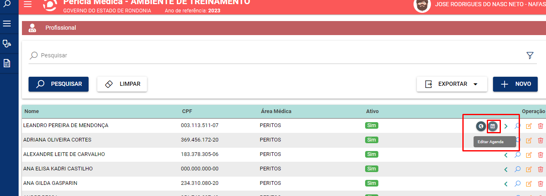Delete Adriana Oliveira Cortes row

[540, 140]
